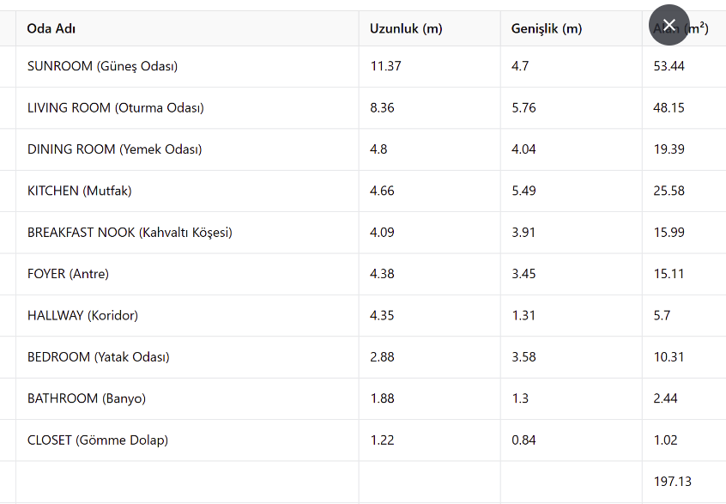Select the BEDROOM (Yatak Odası) cell

(x=98, y=357)
